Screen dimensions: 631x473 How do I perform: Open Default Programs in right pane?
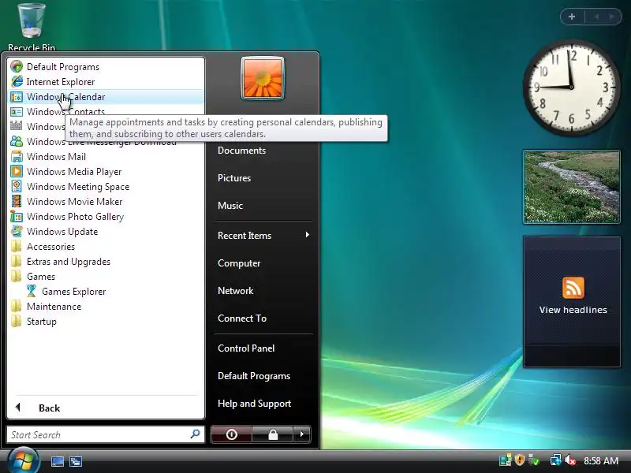254,376
